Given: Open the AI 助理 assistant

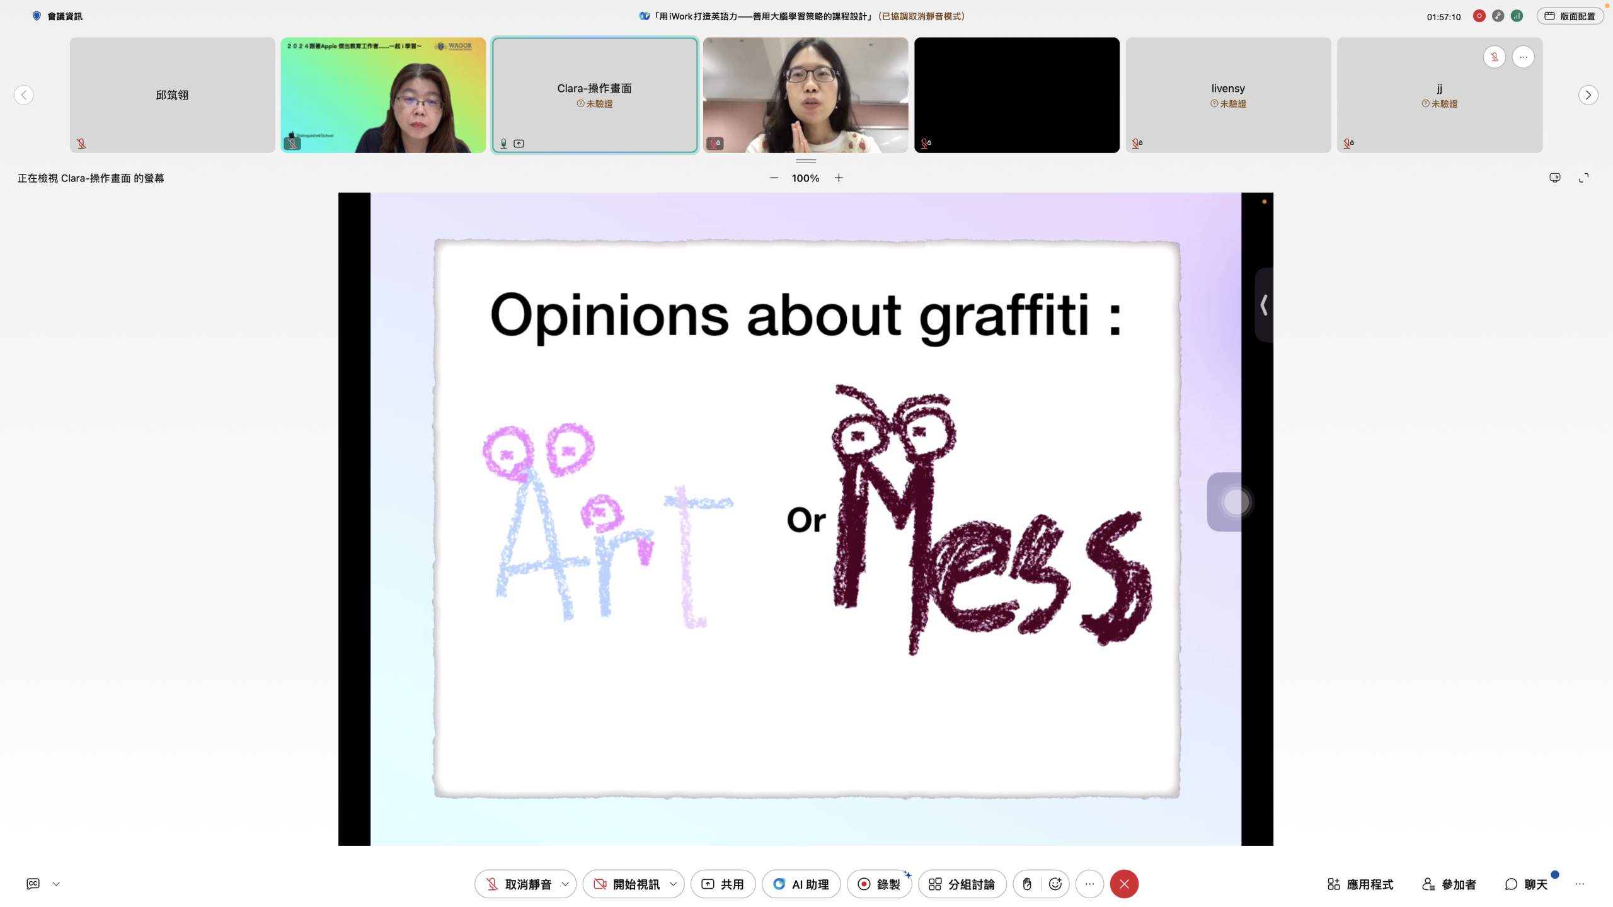Looking at the screenshot, I should 801,884.
